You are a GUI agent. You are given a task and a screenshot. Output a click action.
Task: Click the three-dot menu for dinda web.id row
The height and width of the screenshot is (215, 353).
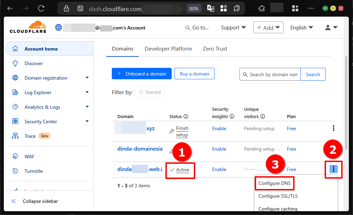[333, 169]
